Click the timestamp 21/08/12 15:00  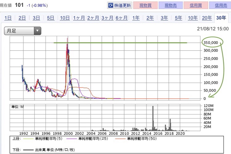tap(213, 29)
